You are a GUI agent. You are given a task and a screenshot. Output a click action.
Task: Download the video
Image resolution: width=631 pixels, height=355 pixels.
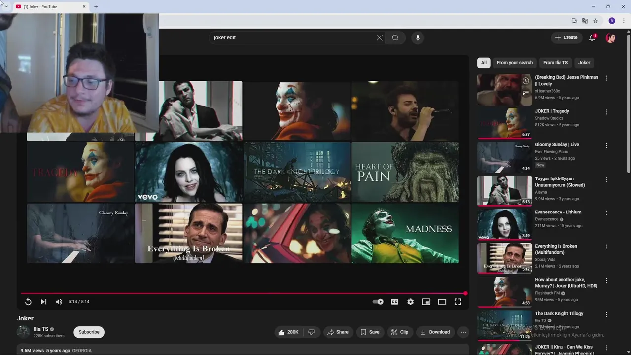coord(435,332)
